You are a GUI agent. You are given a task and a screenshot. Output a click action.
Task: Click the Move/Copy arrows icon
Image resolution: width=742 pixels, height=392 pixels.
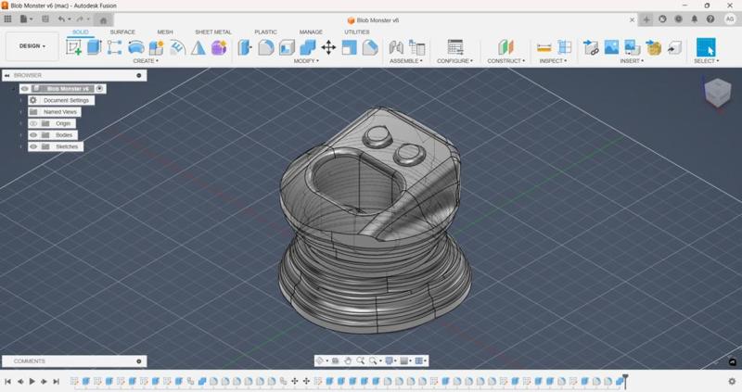coord(328,47)
